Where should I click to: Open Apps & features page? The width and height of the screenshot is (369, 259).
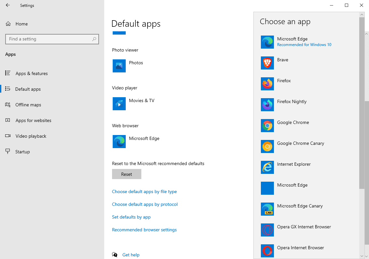(52, 73)
